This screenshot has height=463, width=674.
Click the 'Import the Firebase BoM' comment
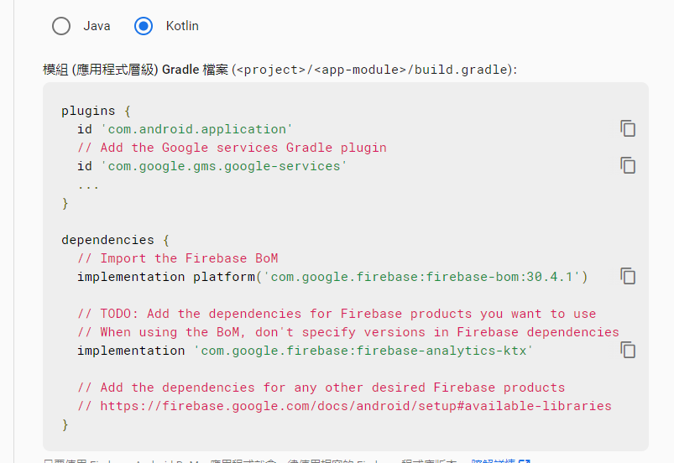178,258
